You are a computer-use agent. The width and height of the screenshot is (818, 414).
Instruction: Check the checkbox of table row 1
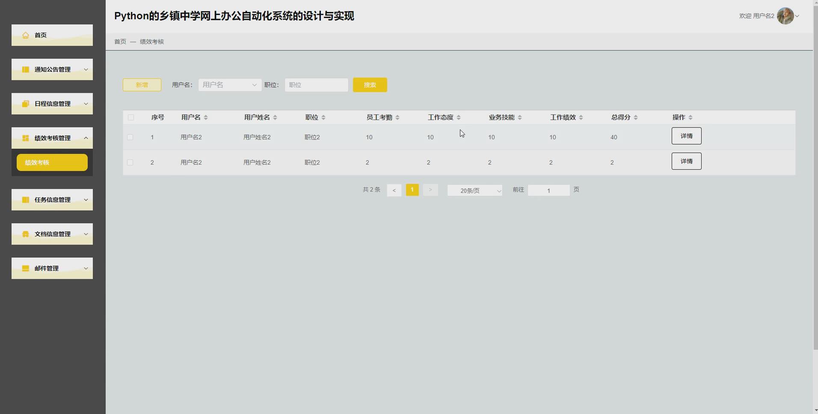coord(131,137)
